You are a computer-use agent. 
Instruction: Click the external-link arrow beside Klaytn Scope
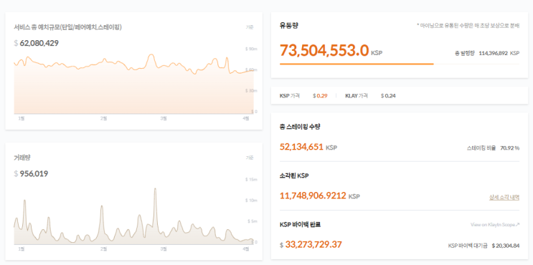517,225
